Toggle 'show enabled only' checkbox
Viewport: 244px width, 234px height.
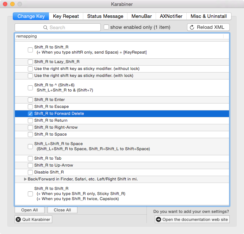click(x=106, y=27)
